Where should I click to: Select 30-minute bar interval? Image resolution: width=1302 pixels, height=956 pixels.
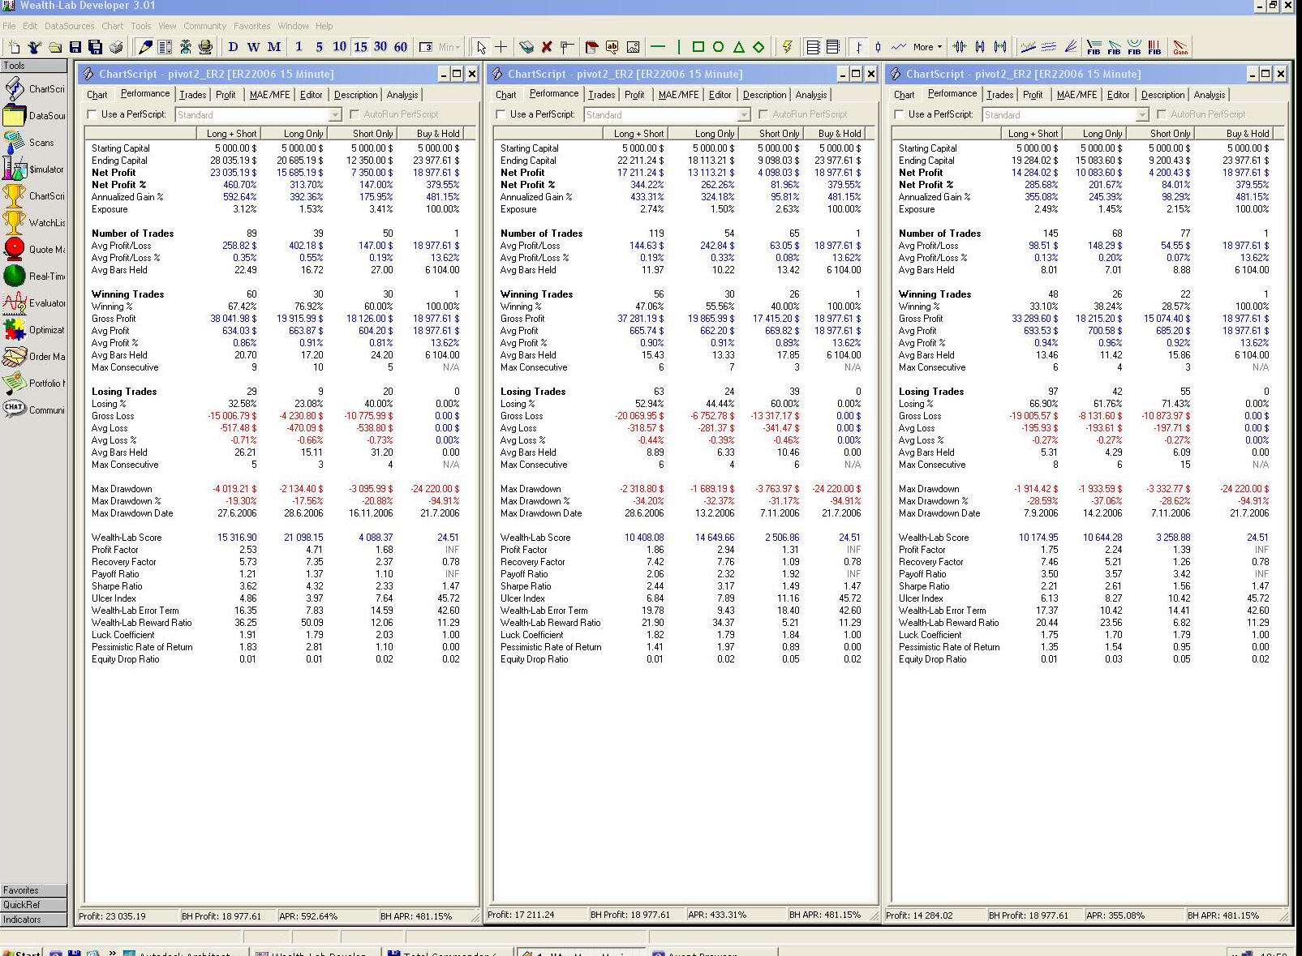tap(380, 47)
